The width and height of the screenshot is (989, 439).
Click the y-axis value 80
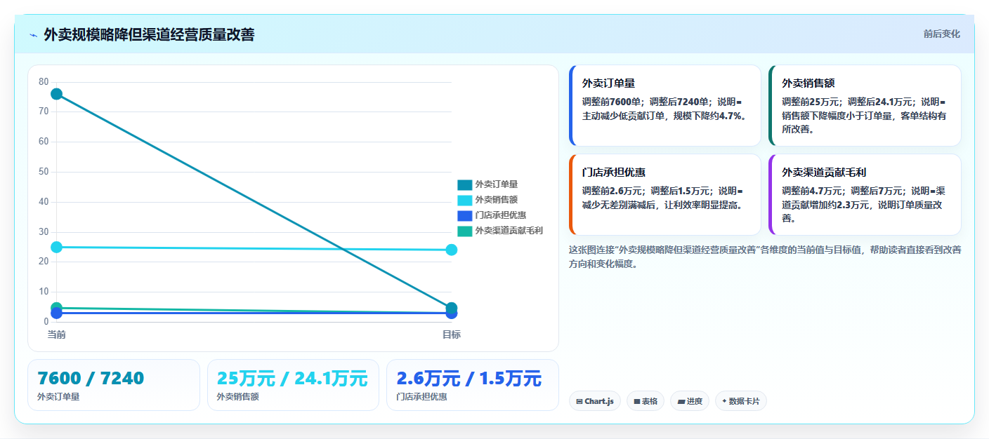(x=44, y=82)
